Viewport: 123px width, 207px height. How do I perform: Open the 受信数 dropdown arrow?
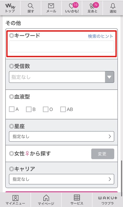coord(109,77)
